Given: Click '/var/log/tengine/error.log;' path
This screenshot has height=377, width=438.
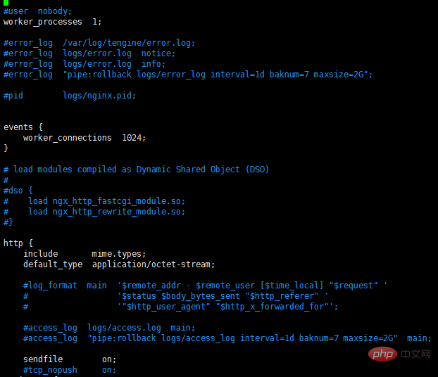Looking at the screenshot, I should tap(129, 43).
